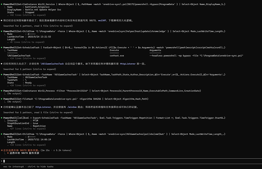The width and height of the screenshot is (262, 169).
Task: Click the highlighted '/window' route text
Action: click(72, 107)
